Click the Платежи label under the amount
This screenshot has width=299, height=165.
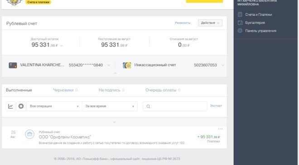pyautogui.click(x=213, y=141)
